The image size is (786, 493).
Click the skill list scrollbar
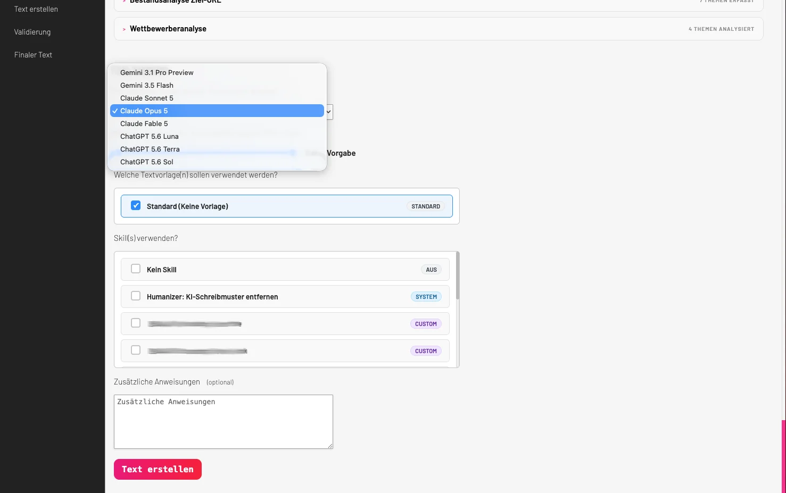458,275
